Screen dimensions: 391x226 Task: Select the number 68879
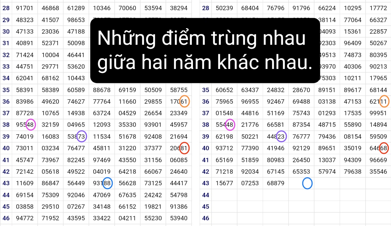276,183
